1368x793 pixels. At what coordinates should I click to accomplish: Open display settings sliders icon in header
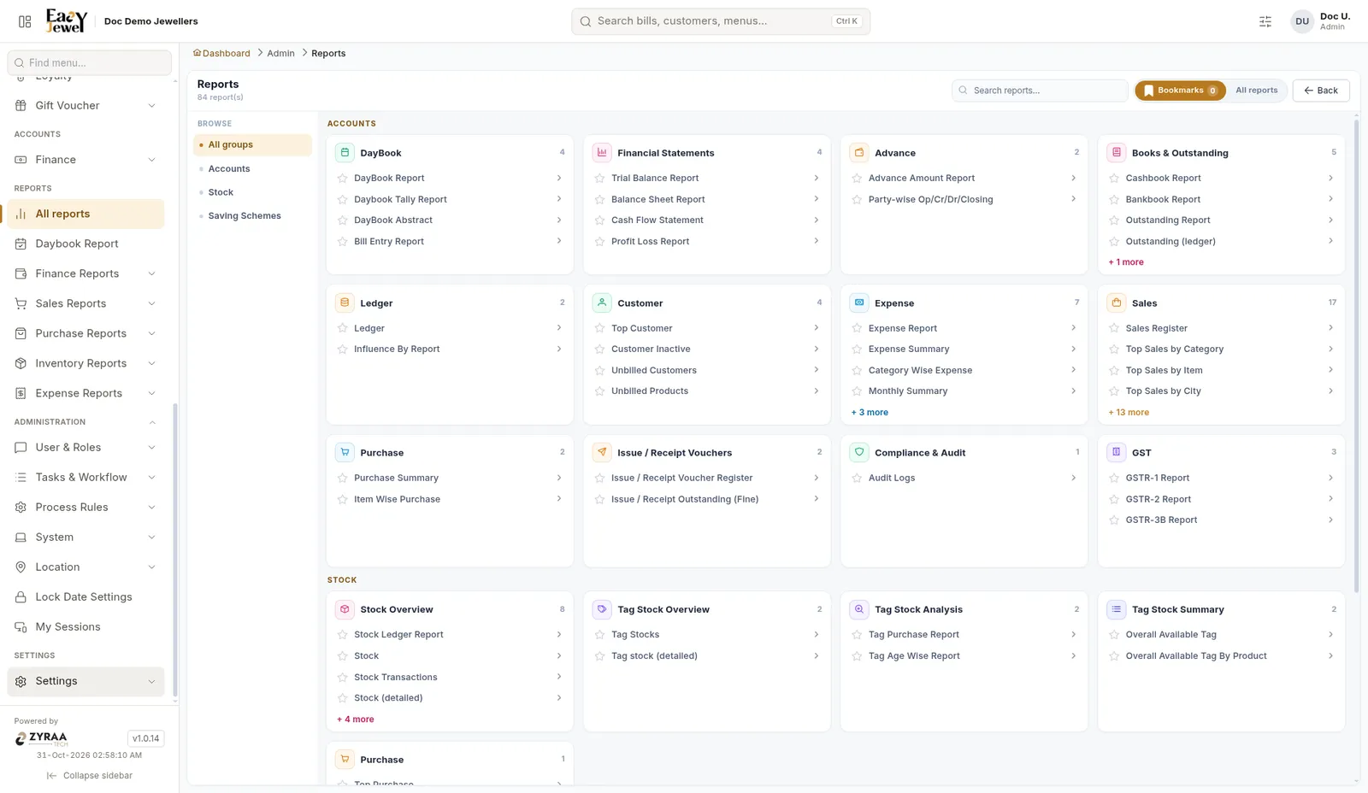coord(1265,21)
